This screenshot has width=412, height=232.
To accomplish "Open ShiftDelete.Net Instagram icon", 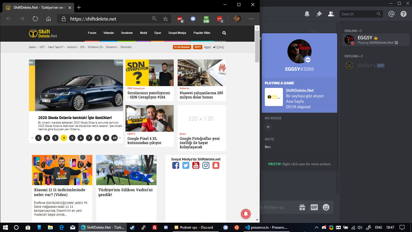I will point(206,165).
